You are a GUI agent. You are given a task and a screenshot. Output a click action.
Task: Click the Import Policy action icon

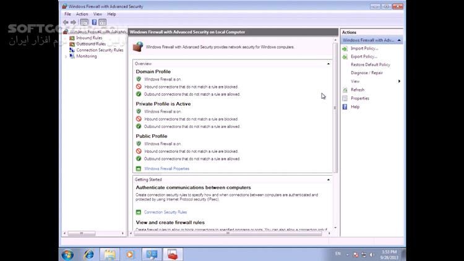tap(345, 48)
